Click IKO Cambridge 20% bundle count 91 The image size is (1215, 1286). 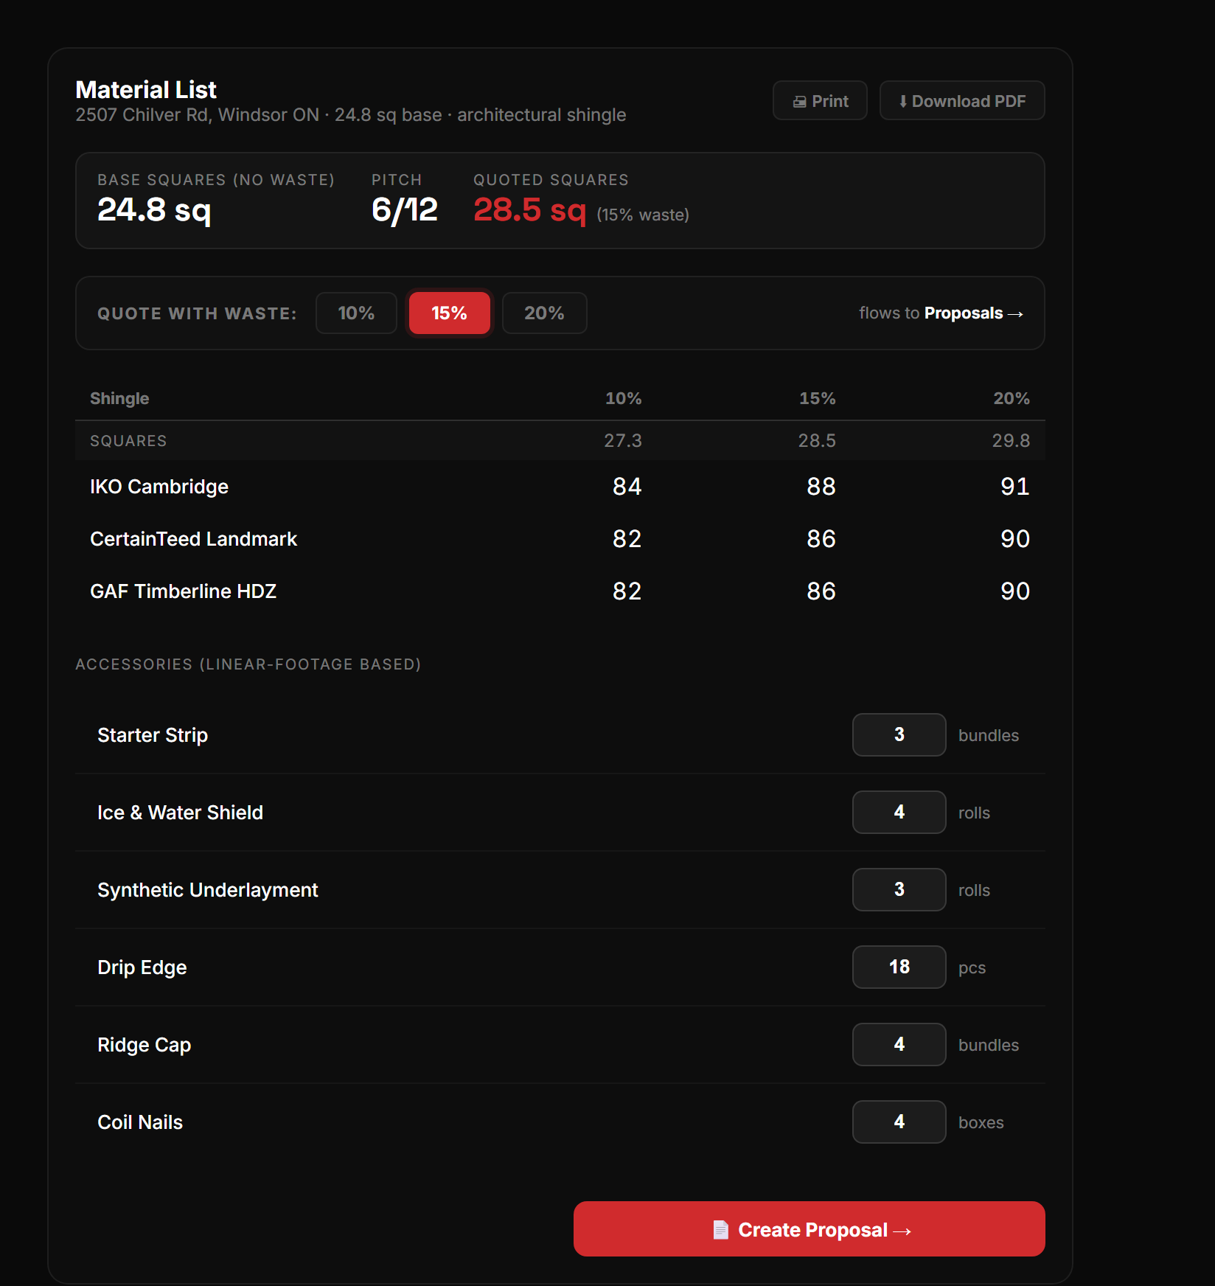[1015, 487]
